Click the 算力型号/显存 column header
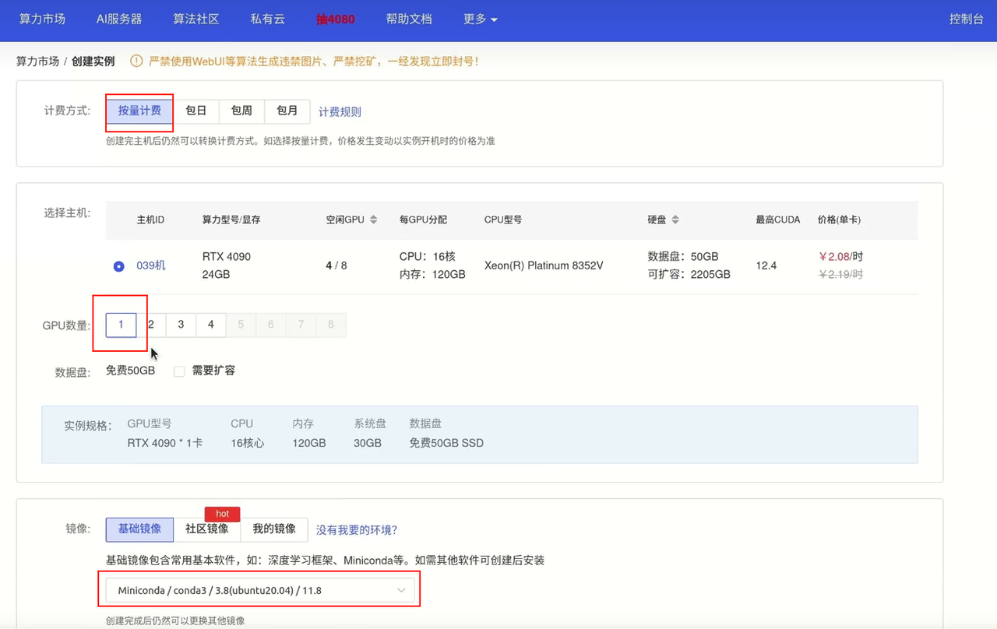The image size is (997, 629). click(x=231, y=220)
